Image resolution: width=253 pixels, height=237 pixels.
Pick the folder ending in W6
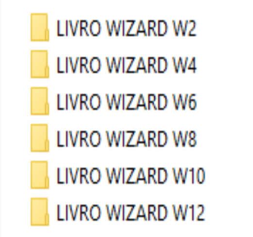pos(114,101)
